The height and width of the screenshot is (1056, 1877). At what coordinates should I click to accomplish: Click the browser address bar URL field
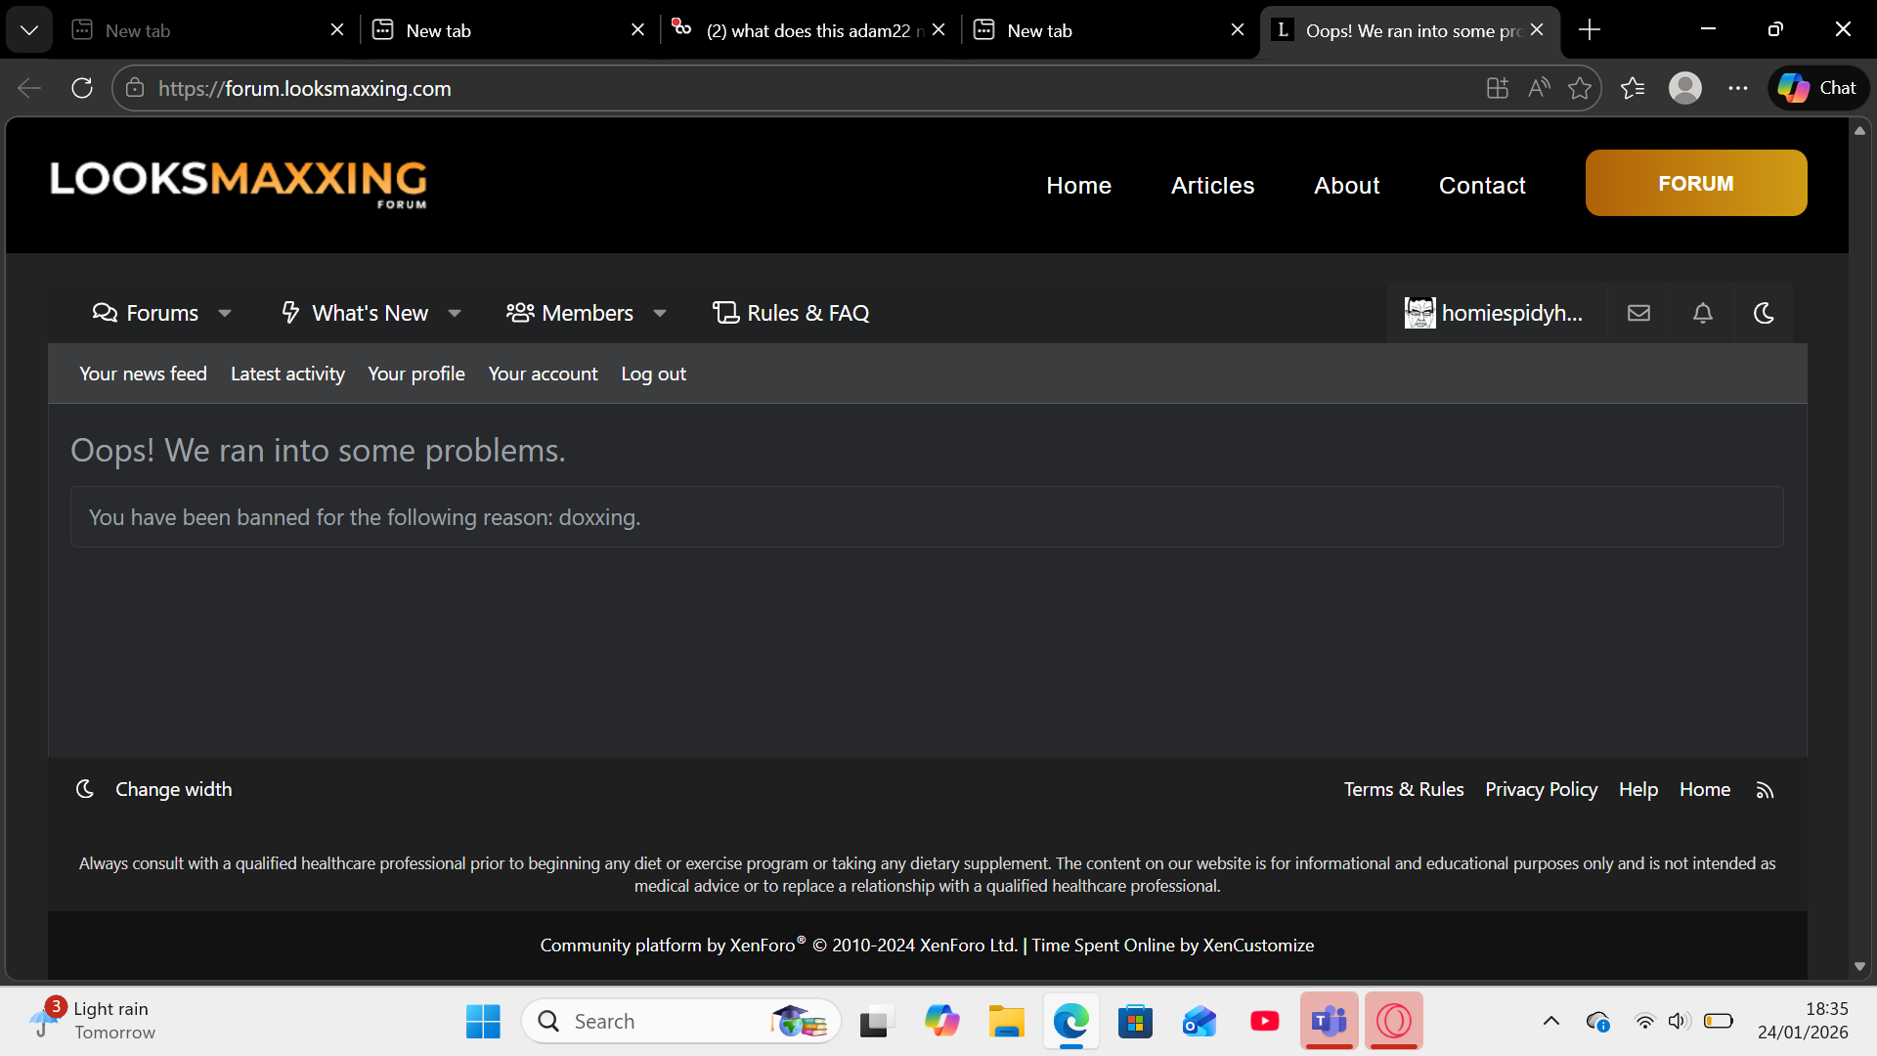(x=782, y=88)
